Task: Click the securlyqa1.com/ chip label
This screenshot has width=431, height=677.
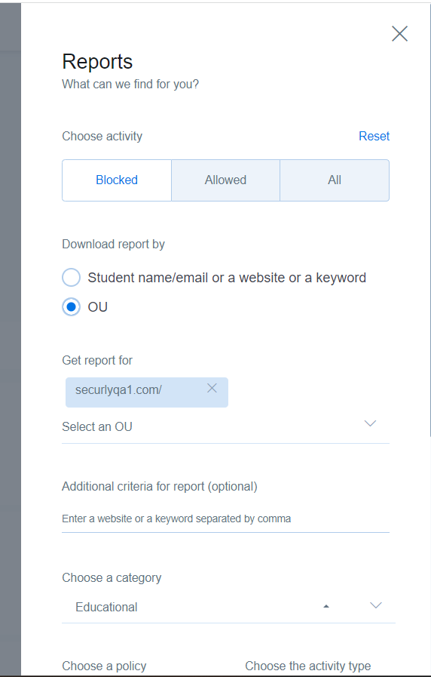Action: [x=118, y=390]
